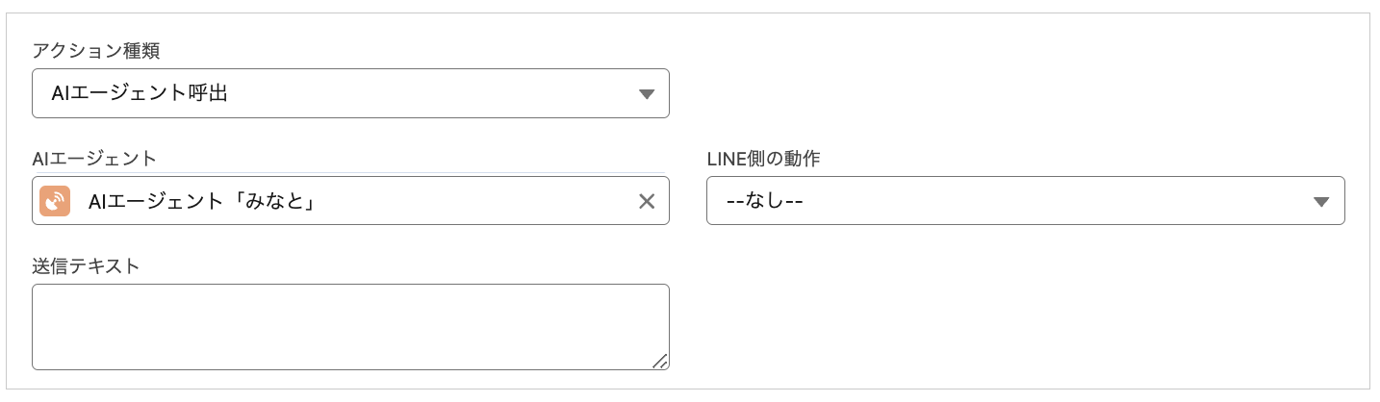Open the LINE側の動作 dropdown
The image size is (1380, 402).
coord(1025,201)
